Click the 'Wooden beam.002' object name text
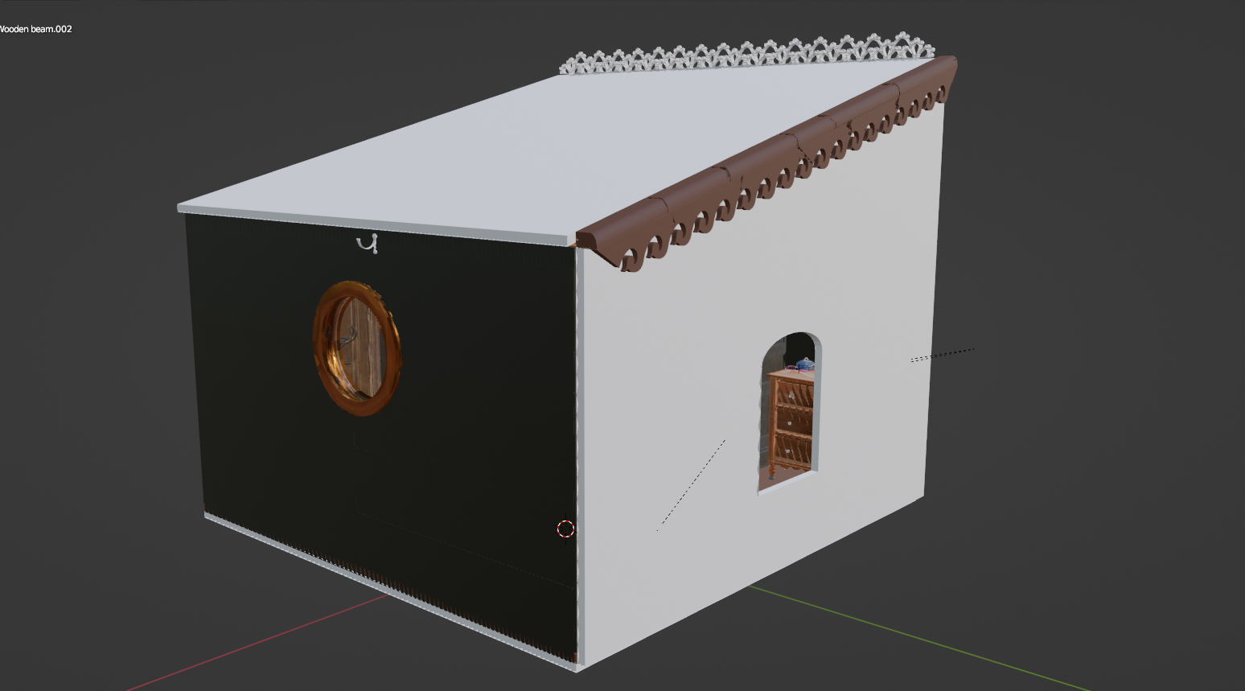This screenshot has width=1245, height=691. pos(35,29)
